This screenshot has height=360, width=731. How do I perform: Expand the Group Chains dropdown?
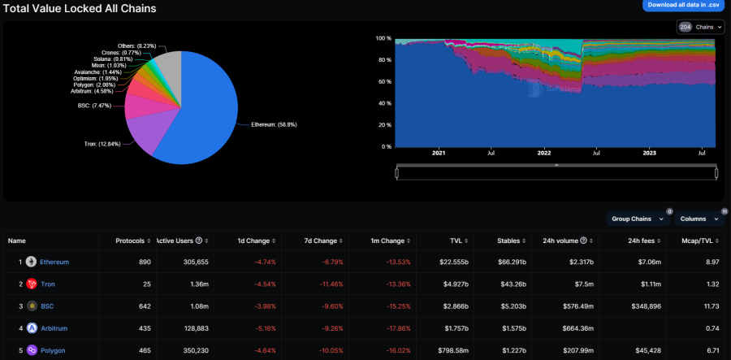pos(638,219)
